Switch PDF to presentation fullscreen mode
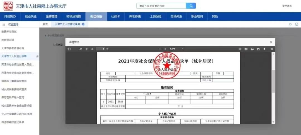Viewport: 301px width, 135px height. [x=240, y=49]
